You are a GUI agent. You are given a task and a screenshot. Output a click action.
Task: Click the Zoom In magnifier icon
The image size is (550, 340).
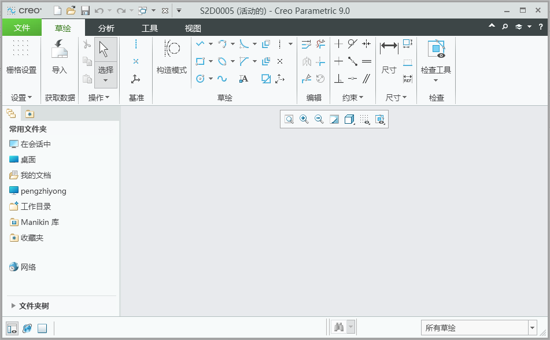[x=304, y=119]
